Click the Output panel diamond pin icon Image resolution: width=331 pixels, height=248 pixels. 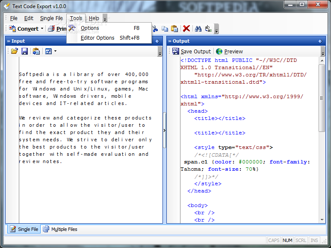[320, 41]
